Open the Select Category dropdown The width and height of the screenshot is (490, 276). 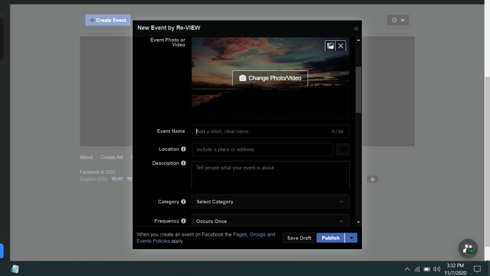point(270,202)
